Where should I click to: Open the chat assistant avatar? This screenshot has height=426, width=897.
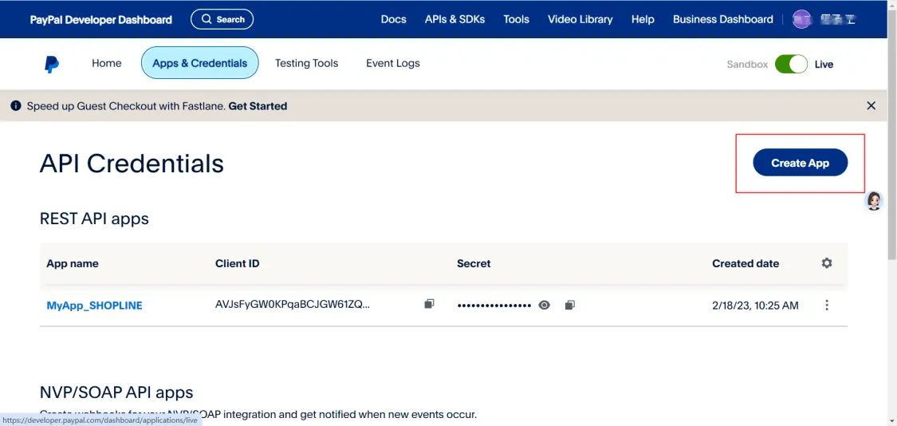[874, 200]
